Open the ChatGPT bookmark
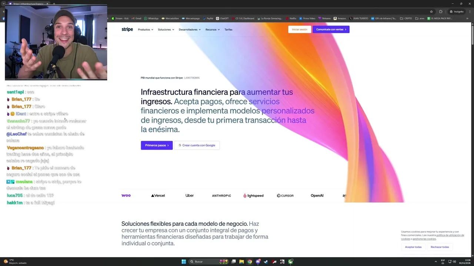This screenshot has width=474, height=266. click(223, 18)
